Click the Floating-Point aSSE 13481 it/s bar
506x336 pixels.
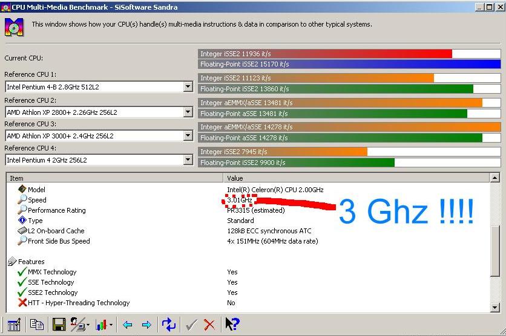tap(349, 114)
